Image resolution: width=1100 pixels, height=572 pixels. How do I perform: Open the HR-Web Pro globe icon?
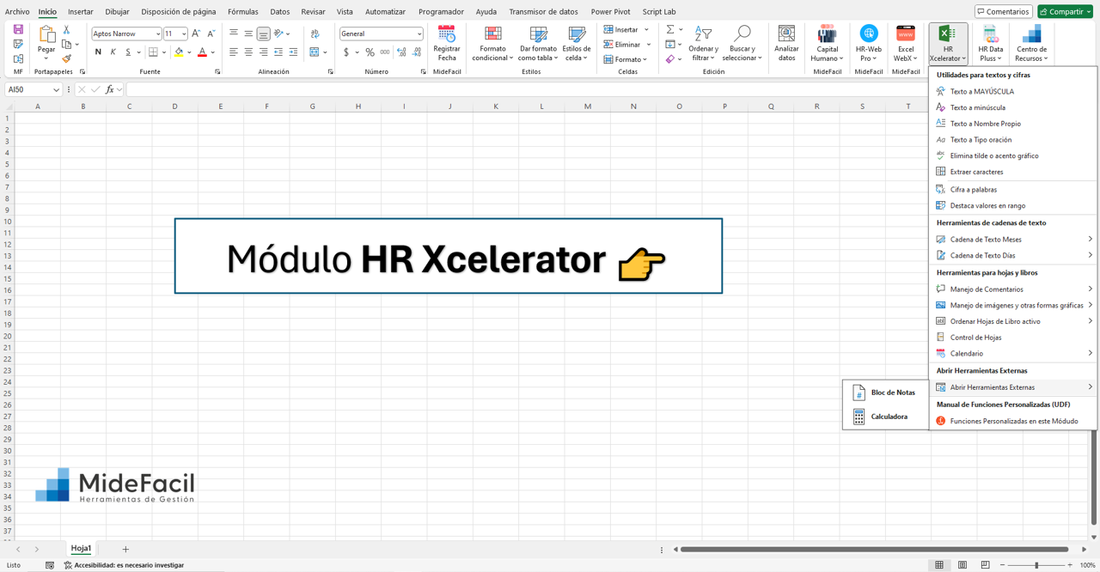869,33
